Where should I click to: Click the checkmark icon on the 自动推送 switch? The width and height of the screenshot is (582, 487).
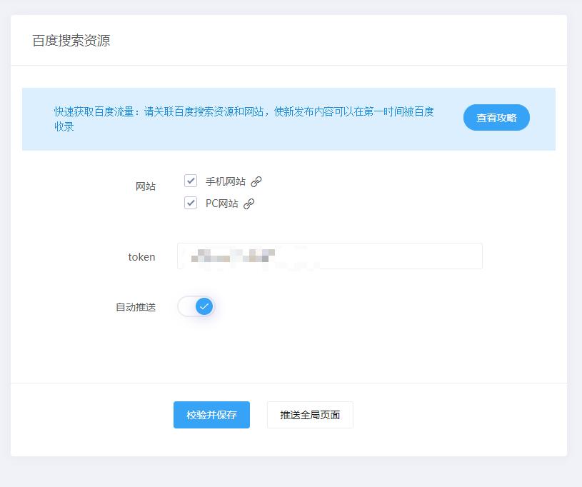click(x=203, y=306)
